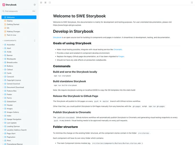Screen dimensions: 195x145
Task: Click expand-all arrows beside COMPONENTS
Action: pos(35,40)
